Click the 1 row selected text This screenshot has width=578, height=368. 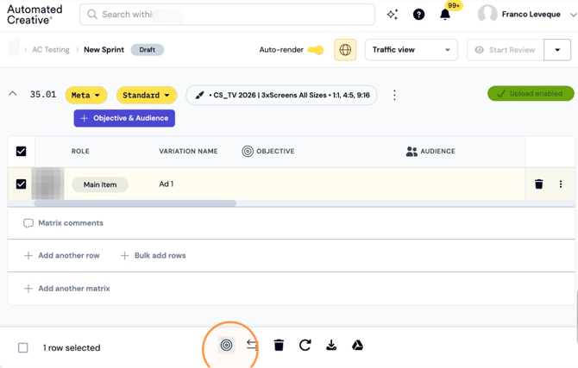coord(72,347)
